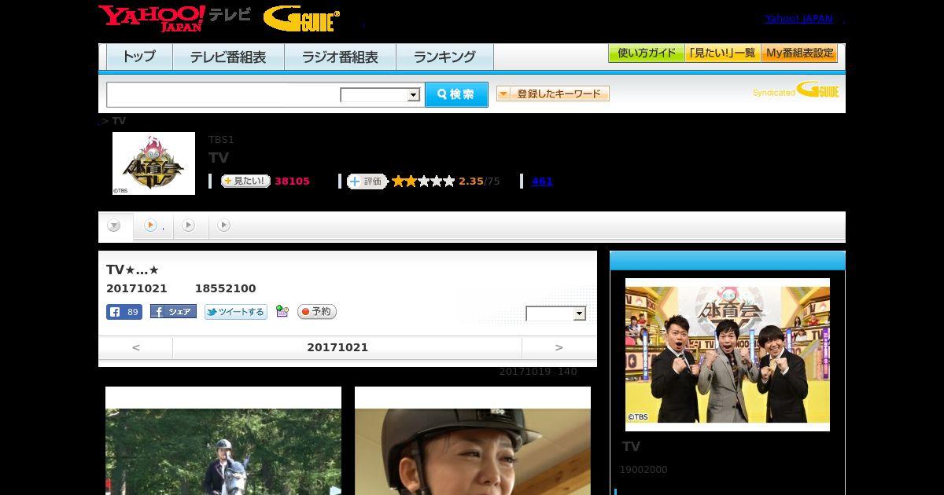The width and height of the screenshot is (944, 495).
Task: Click the 見たい! add button
Action: (x=245, y=181)
